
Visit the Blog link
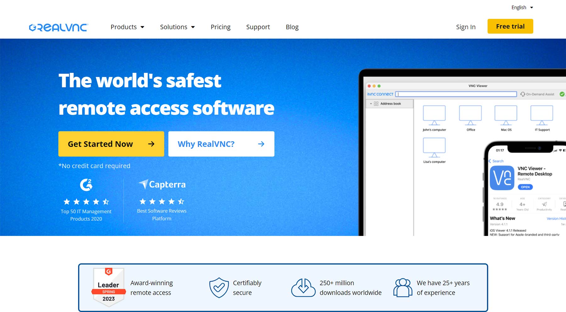tap(292, 27)
